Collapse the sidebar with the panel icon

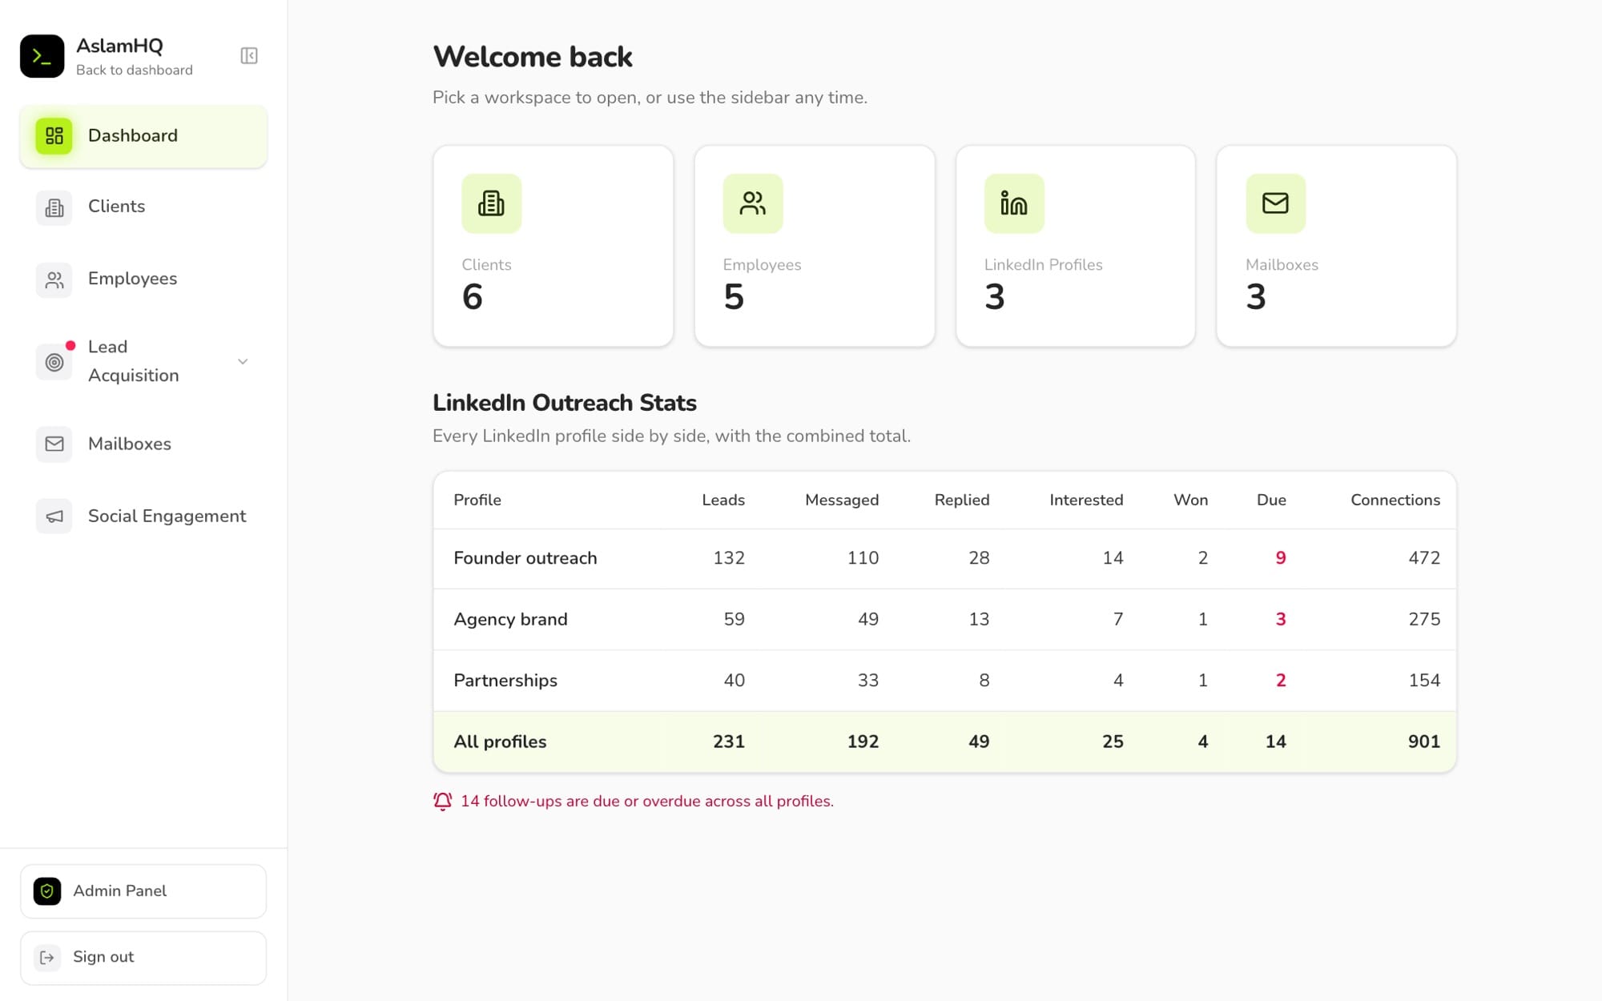249,56
